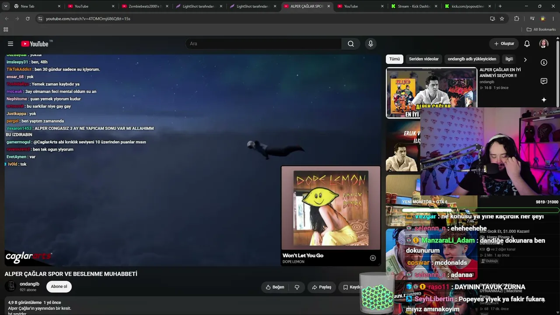Screen dimensions: 560x315
Task: Reload the current page
Action: pyautogui.click(x=28, y=19)
